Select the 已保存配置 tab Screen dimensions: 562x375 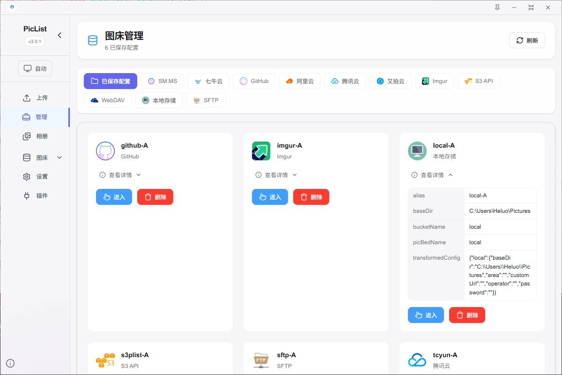coord(111,81)
